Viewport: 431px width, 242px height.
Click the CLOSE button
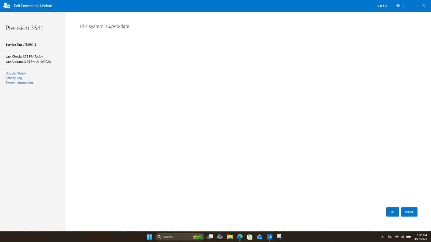pyautogui.click(x=409, y=212)
